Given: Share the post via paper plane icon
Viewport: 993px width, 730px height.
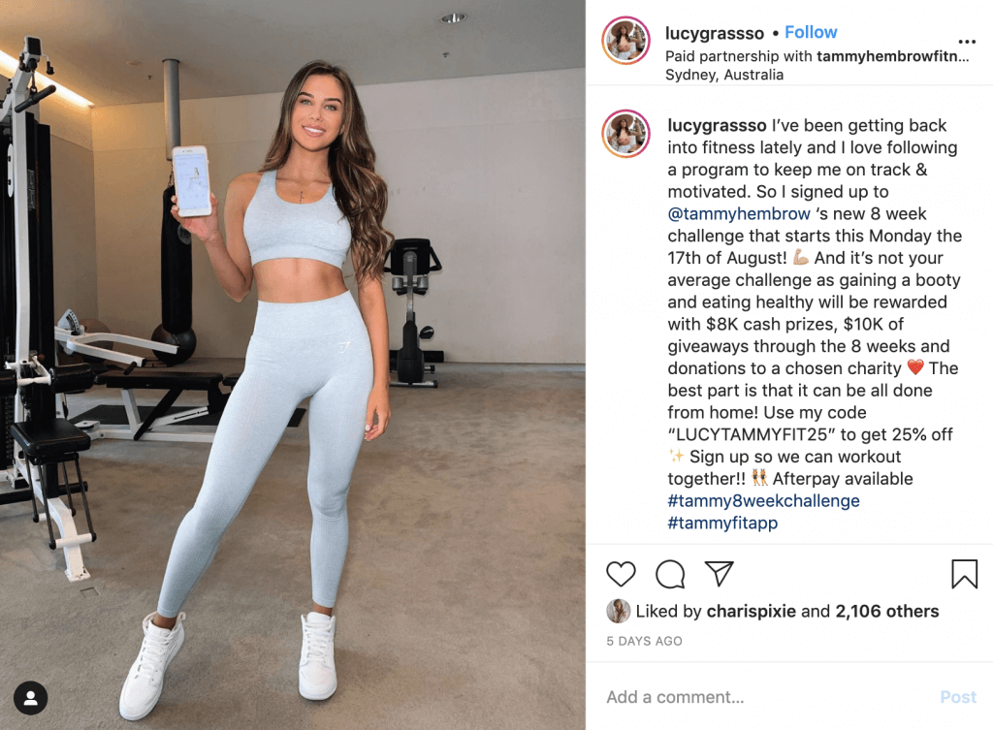Looking at the screenshot, I should (x=719, y=573).
